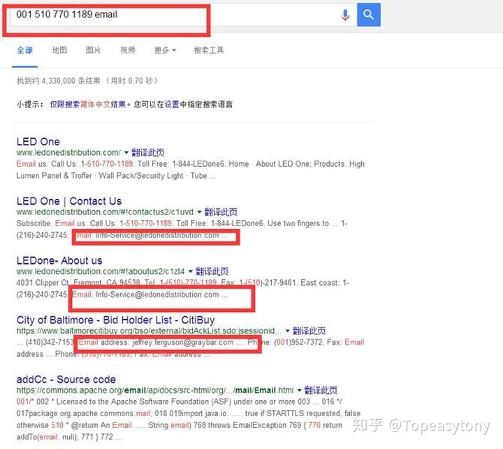This screenshot has width=503, height=449.
Task: Expand arrow next to www.ledonedistribution.com/ URL
Action: point(126,153)
